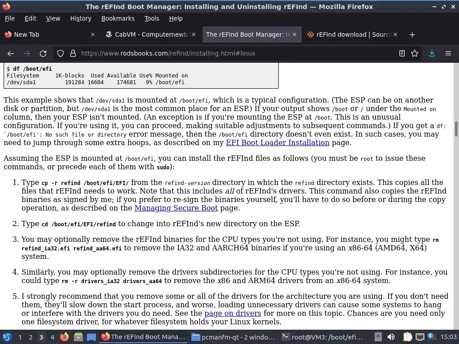Close the rEFInd Boot Manager tab
459x344 pixels.
pos(294,34)
